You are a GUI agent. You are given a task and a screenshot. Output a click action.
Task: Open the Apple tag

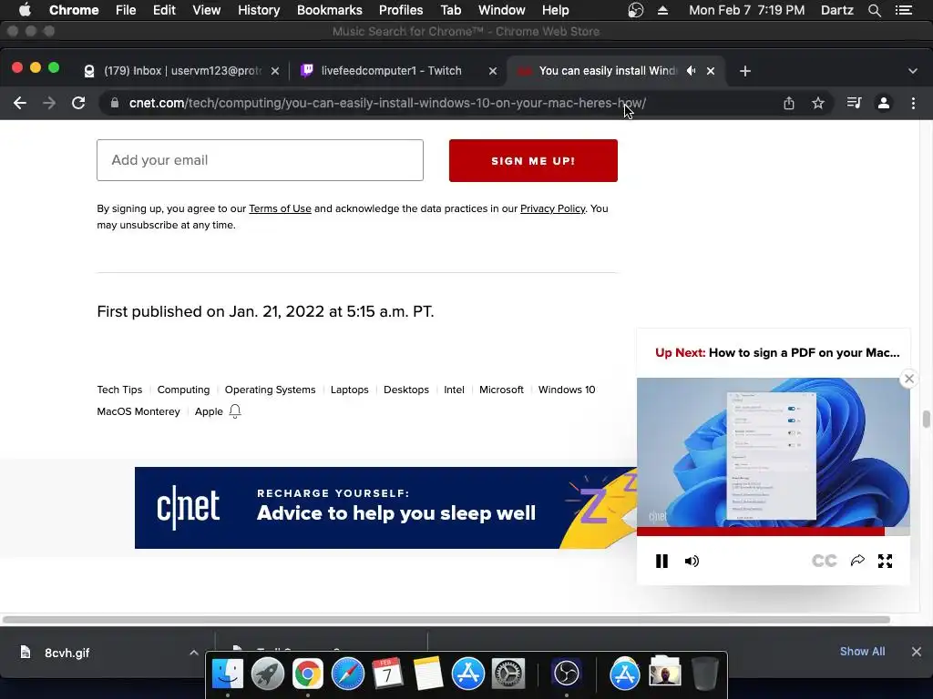tap(209, 411)
